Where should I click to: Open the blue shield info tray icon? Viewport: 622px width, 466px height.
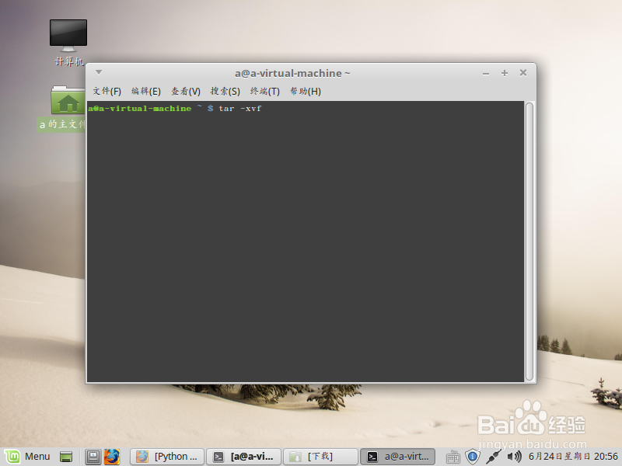click(473, 457)
